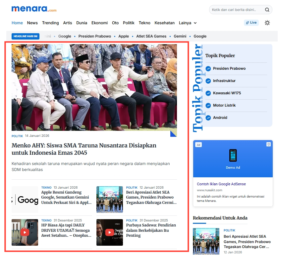The height and width of the screenshot is (256, 284).
Task: Open the Trending menu item
Action: pyautogui.click(x=50, y=23)
